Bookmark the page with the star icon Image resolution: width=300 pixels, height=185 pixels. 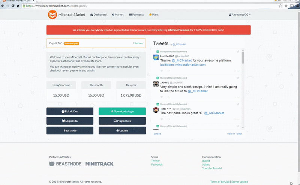point(280,6)
